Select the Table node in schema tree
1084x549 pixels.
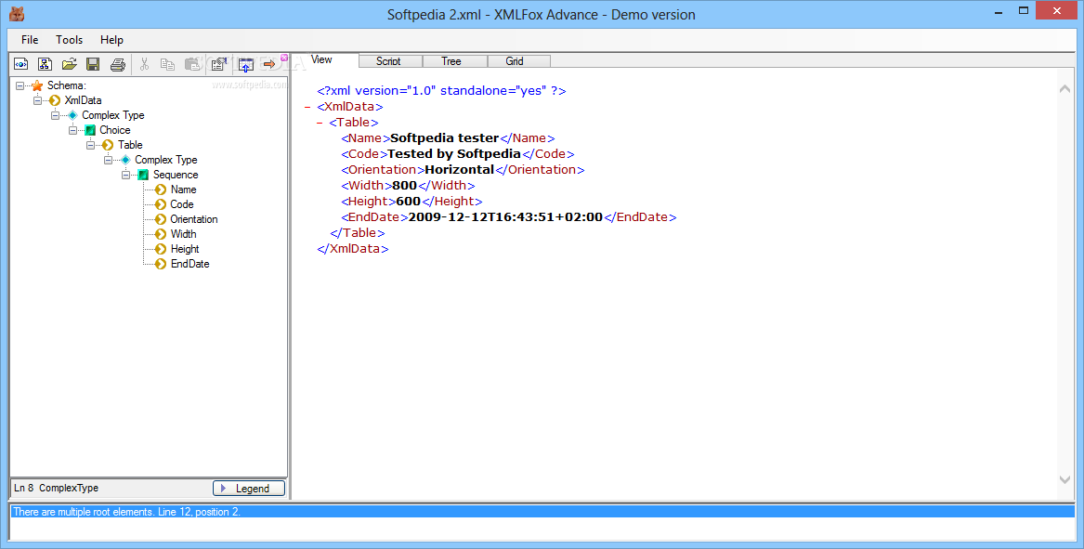pos(130,145)
